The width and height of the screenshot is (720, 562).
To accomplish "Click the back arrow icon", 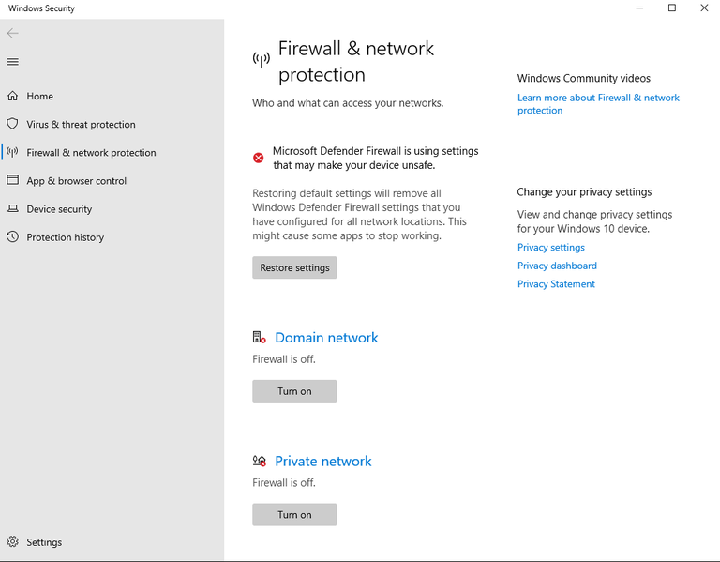I will (13, 34).
